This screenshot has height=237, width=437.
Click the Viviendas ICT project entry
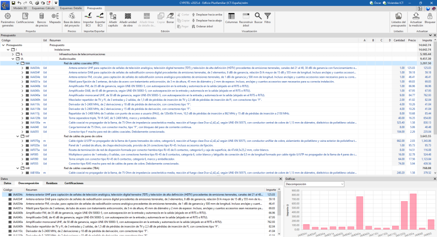(393, 3)
